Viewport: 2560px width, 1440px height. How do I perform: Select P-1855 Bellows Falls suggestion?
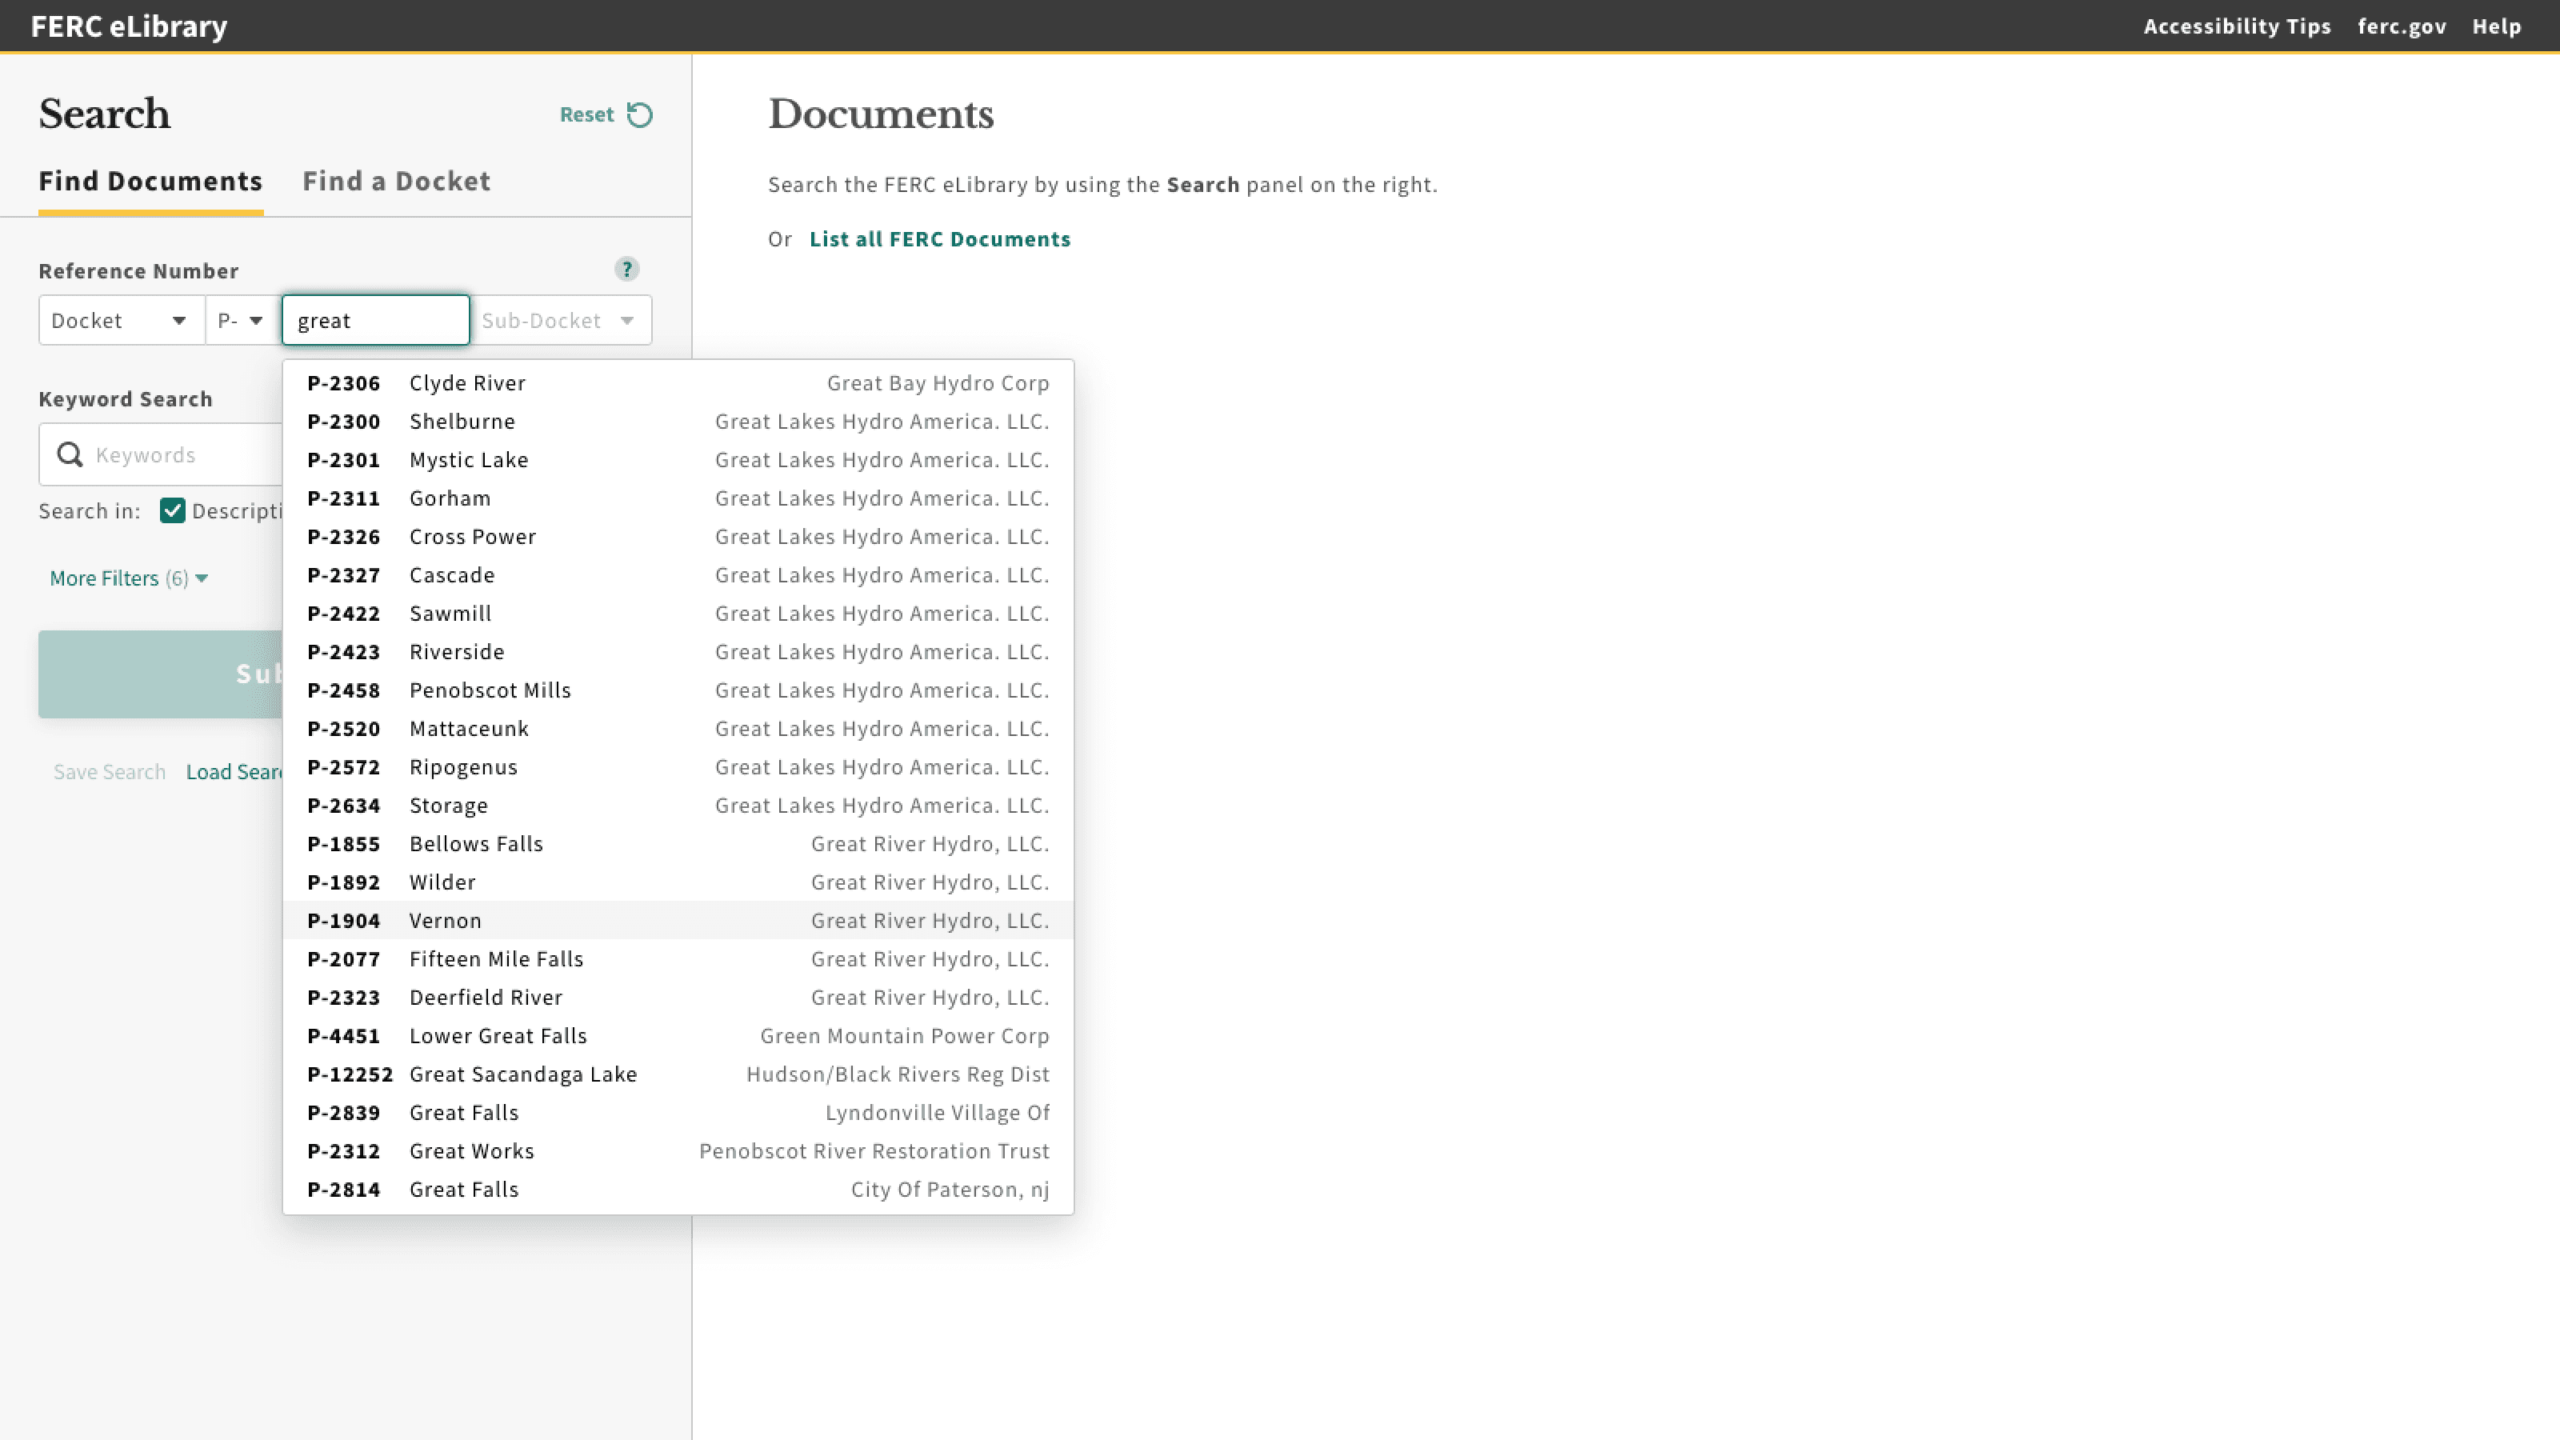click(x=678, y=845)
